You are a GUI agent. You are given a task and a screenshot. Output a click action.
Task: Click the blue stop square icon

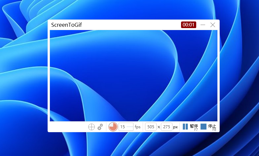[x=203, y=127]
